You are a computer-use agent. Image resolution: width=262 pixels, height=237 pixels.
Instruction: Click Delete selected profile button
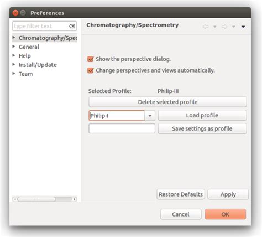167,102
